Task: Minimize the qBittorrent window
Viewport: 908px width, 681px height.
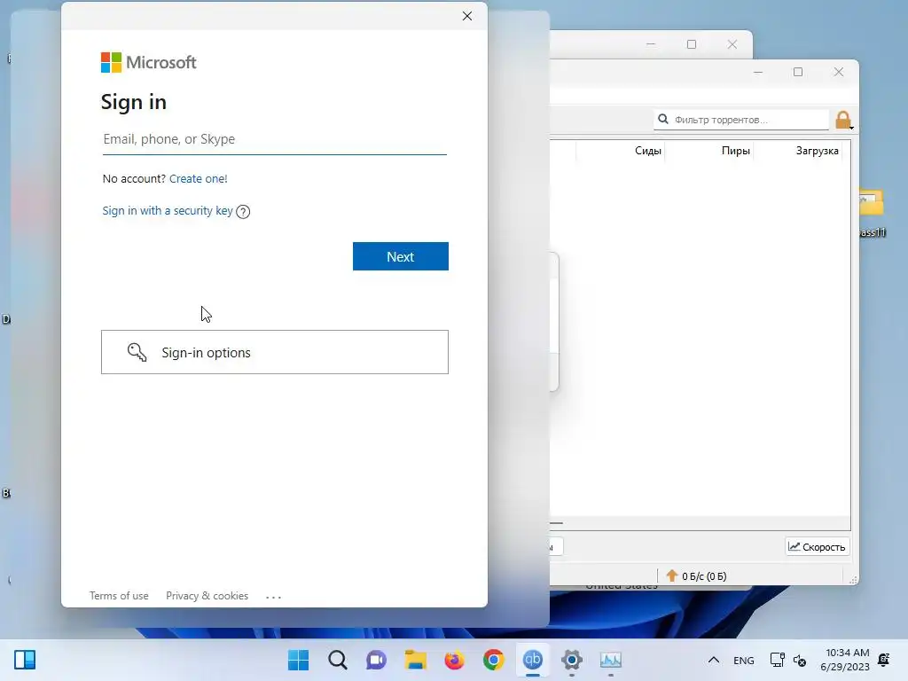Action: click(758, 73)
